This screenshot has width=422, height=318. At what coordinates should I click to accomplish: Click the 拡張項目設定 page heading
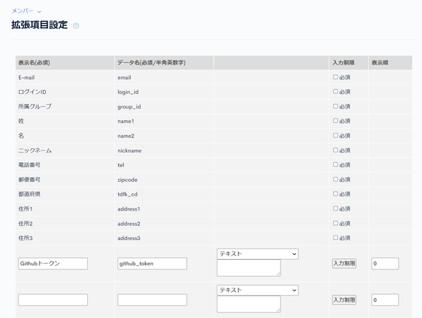coord(39,25)
